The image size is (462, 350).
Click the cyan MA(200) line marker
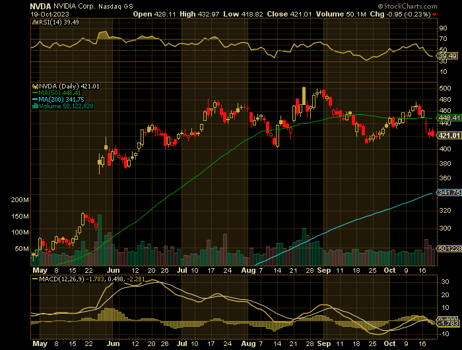tap(35, 100)
